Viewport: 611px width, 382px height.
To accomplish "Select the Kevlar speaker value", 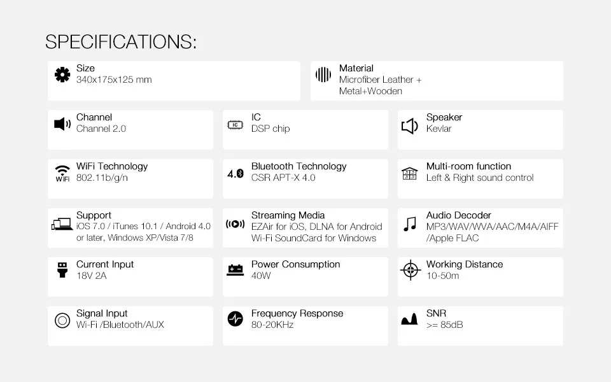I will click(x=439, y=129).
